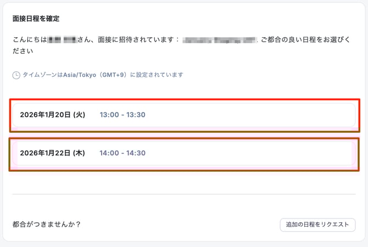368x247 pixels.
Task: Click the 13:00 - 13:30 time range
Action: (122, 115)
